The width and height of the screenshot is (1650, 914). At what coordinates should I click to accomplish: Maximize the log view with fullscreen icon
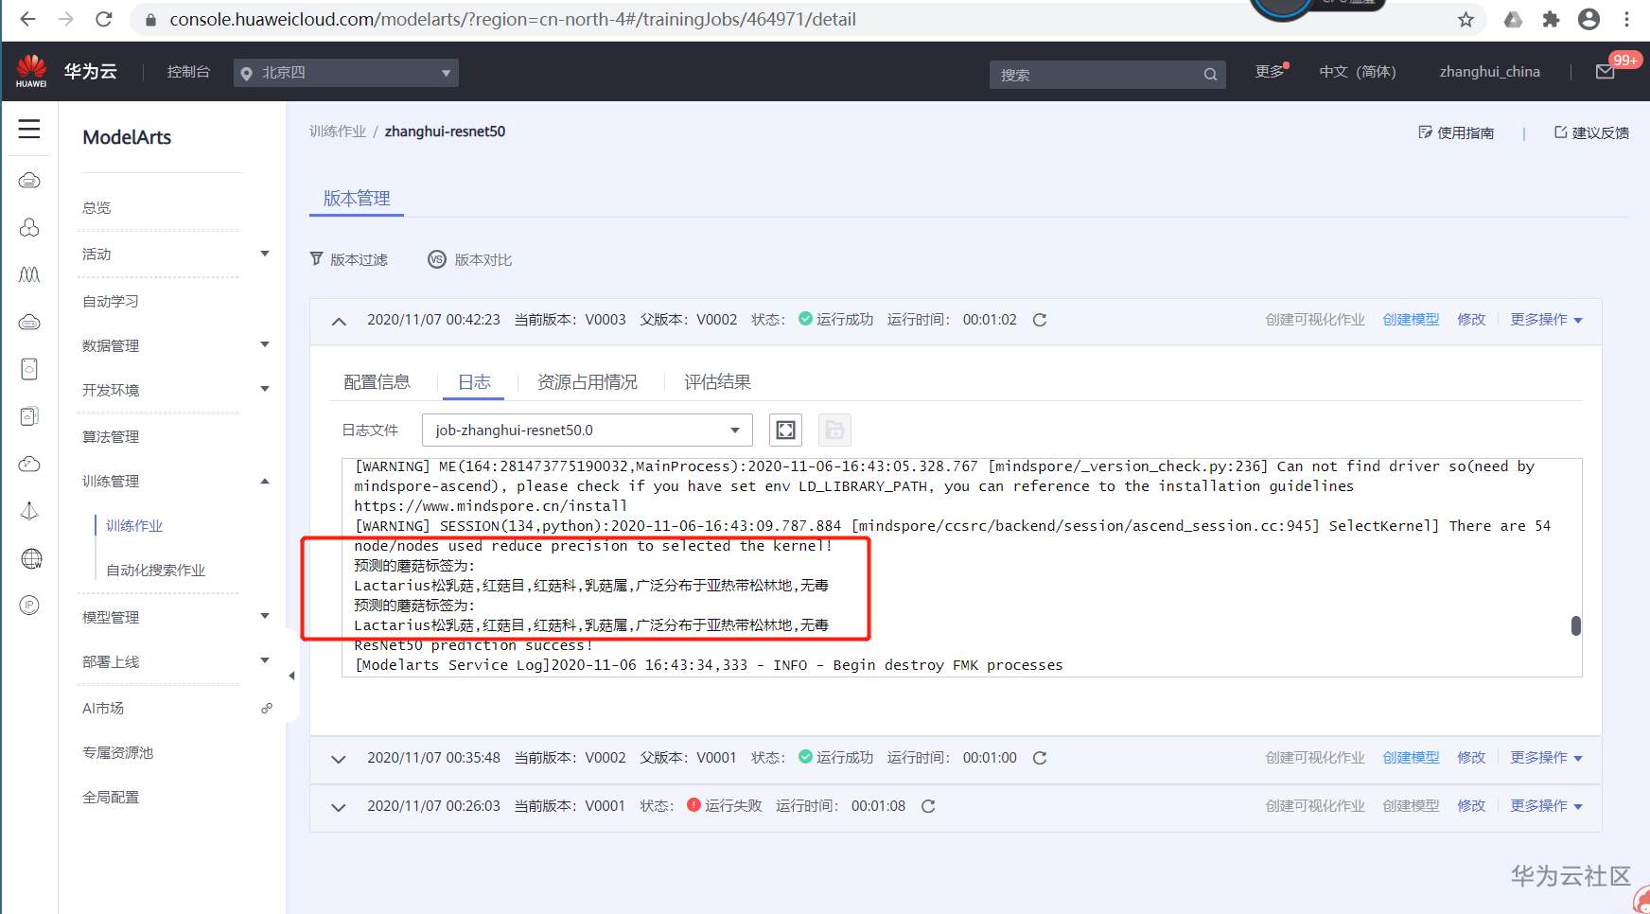pos(785,431)
